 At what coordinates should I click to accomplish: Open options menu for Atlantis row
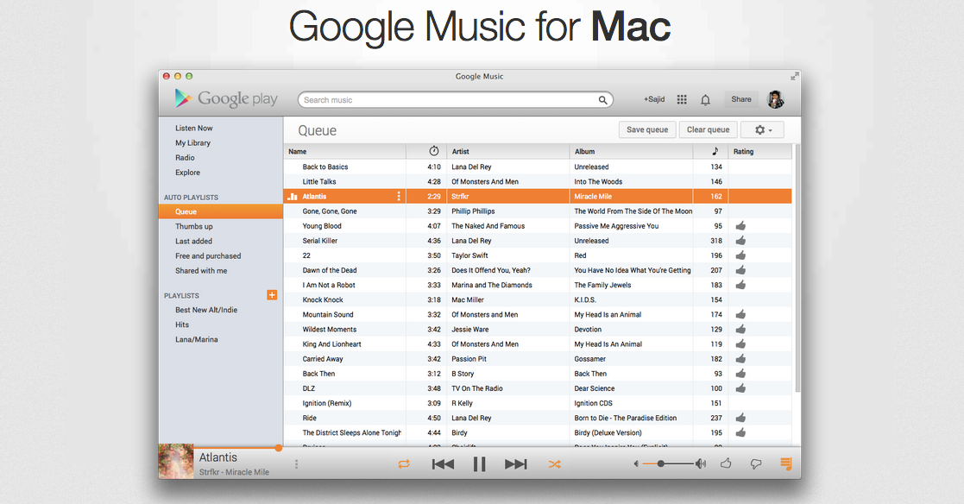point(399,197)
